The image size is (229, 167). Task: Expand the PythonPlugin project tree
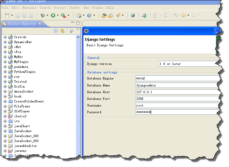(5, 72)
